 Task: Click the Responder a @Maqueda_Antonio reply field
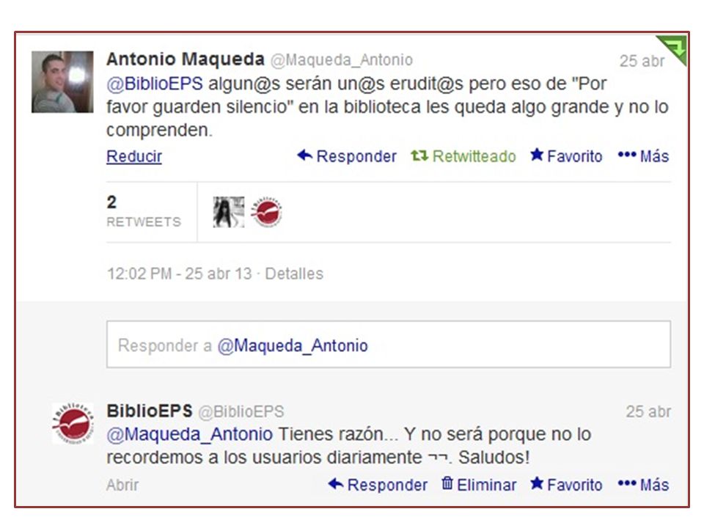click(x=389, y=345)
